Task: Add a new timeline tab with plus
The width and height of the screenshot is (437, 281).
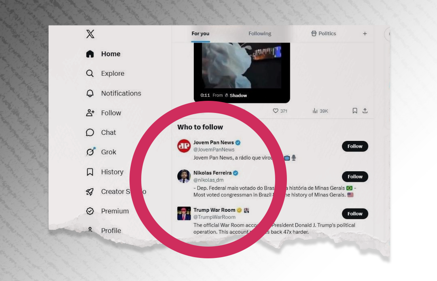Action: [x=365, y=34]
